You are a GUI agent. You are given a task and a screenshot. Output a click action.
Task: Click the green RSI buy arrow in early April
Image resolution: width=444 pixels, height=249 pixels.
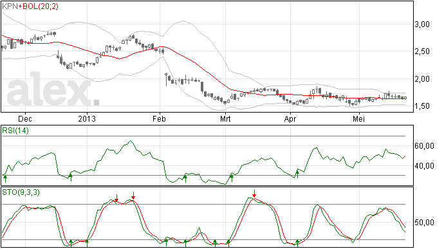point(297,174)
